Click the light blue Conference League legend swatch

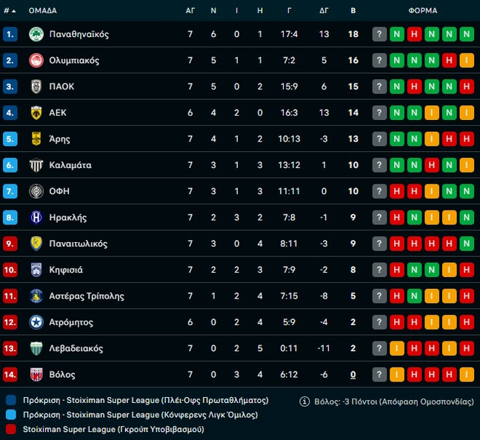11,415
